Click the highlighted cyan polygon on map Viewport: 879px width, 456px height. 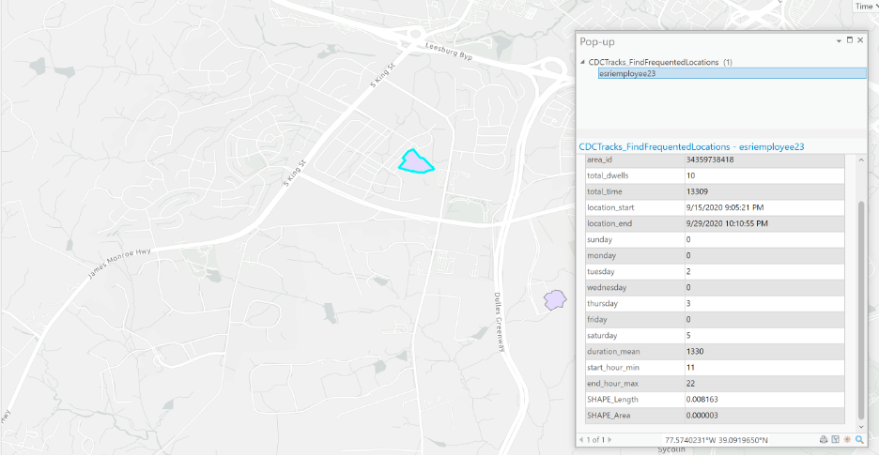click(x=415, y=162)
